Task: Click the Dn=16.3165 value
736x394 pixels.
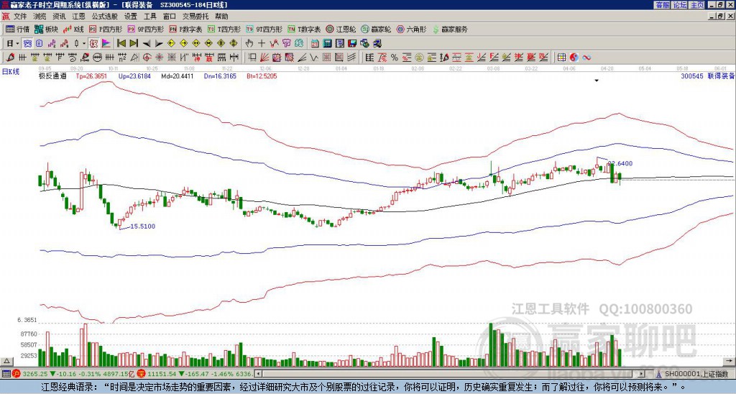Action: click(220, 75)
